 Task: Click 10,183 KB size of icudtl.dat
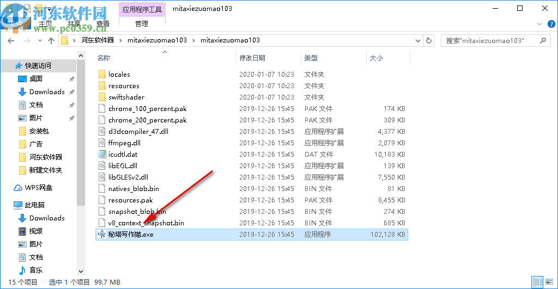[390, 154]
